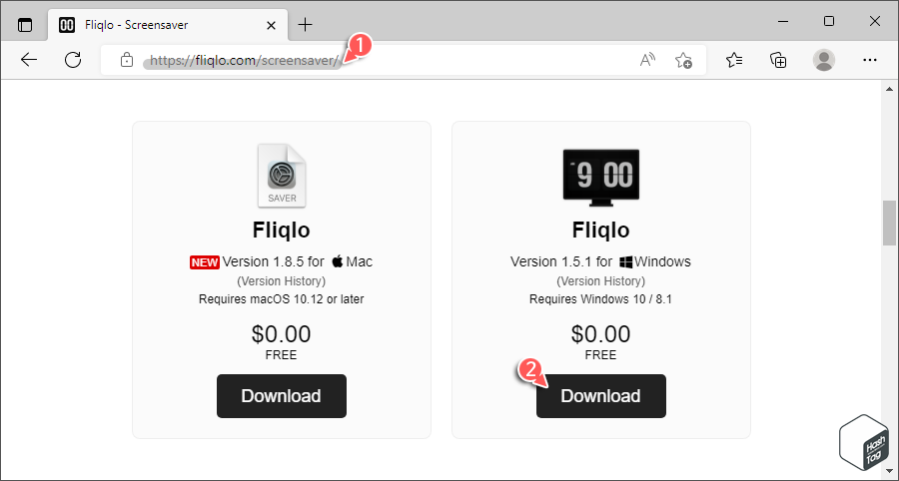899x481 pixels.
Task: Click the Fliqlo heading in Windows card
Action: click(x=601, y=231)
